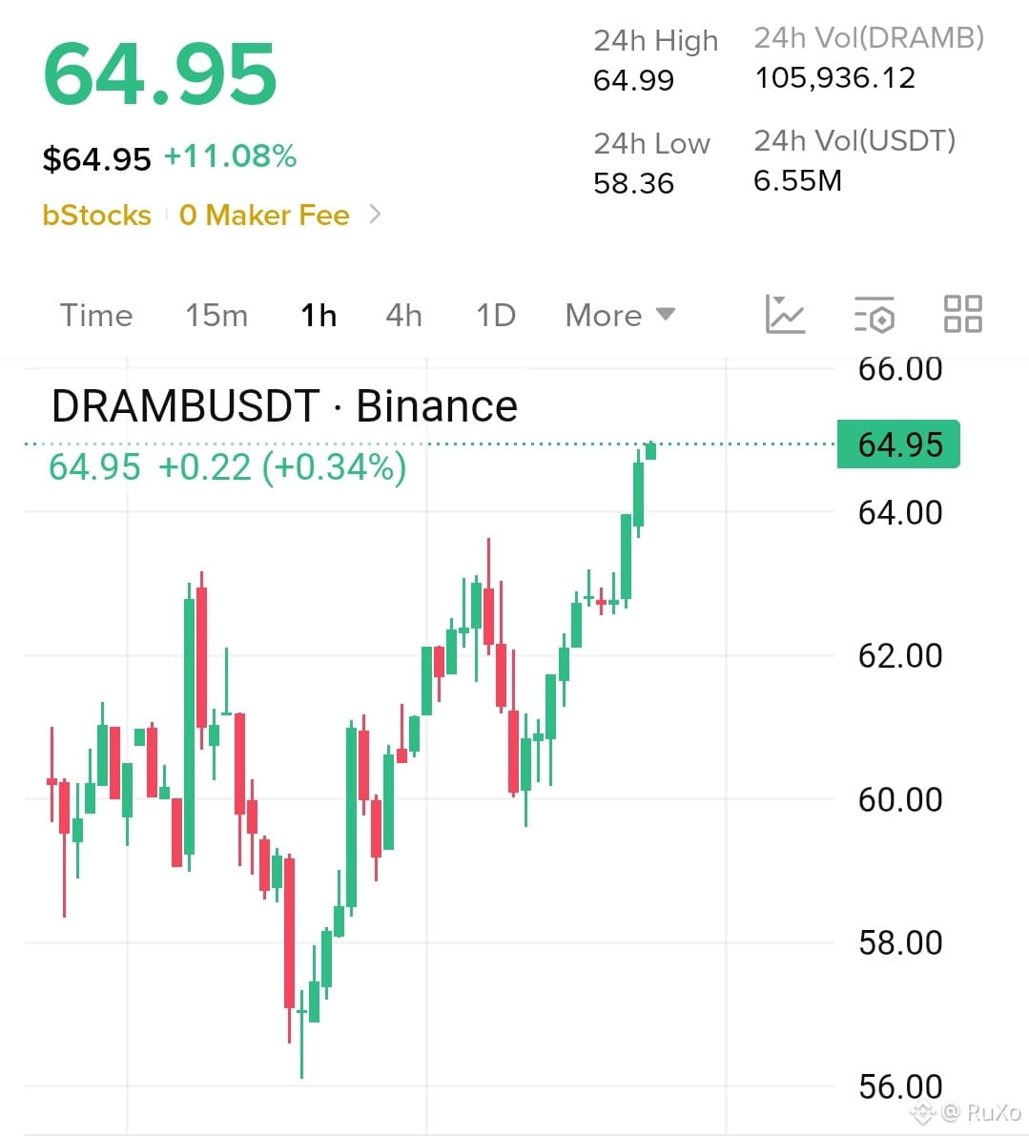Click the 62.00 price axis label

pos(900,655)
